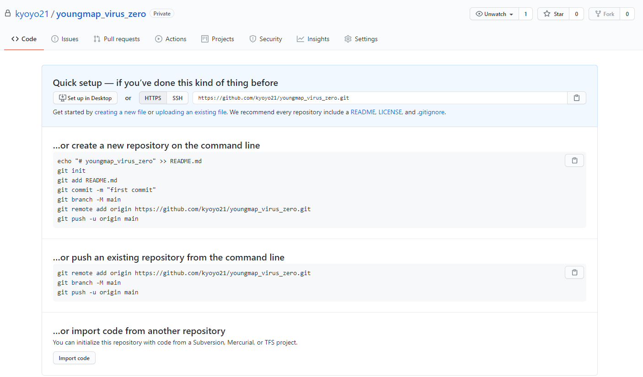Copy the HTTPS repository URL clipboard icon

pyautogui.click(x=577, y=98)
